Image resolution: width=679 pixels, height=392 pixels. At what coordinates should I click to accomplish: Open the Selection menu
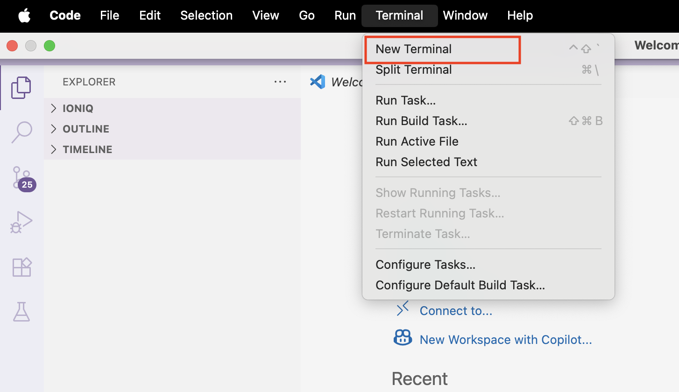click(206, 15)
